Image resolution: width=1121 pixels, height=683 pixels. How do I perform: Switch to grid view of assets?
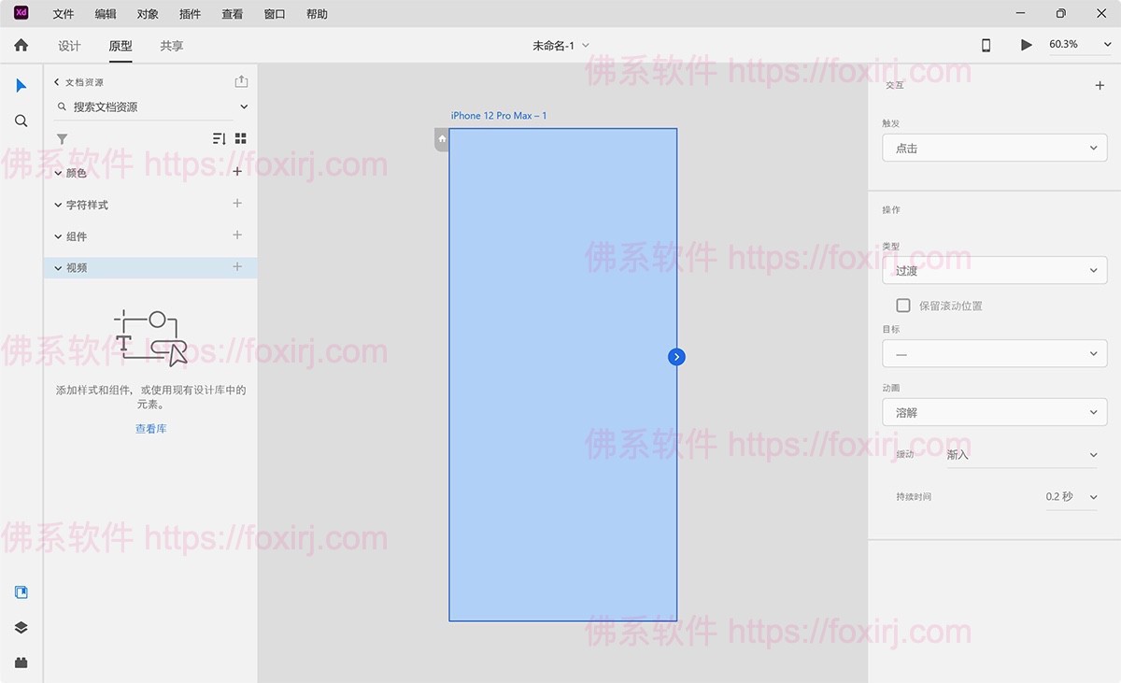tap(241, 138)
